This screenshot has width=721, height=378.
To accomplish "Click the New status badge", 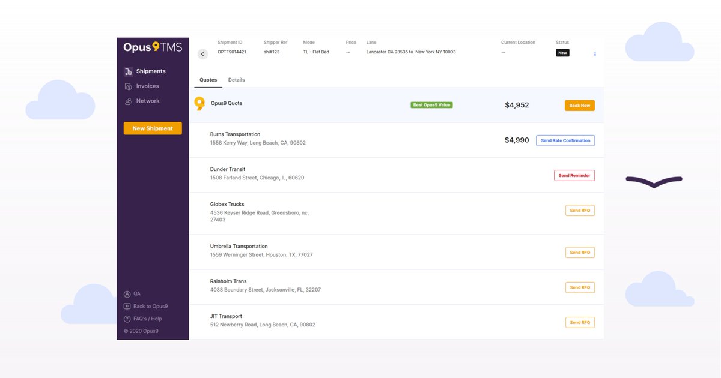I will [562, 53].
